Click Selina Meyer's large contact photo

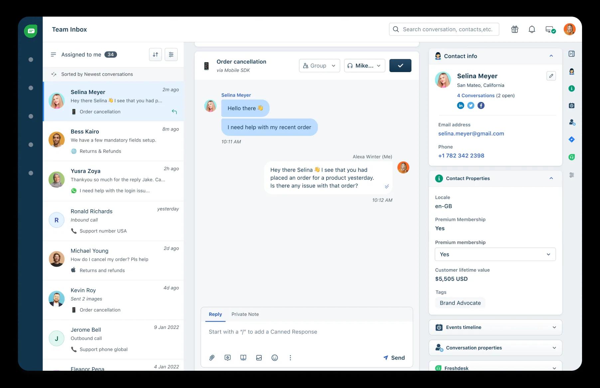pyautogui.click(x=443, y=80)
